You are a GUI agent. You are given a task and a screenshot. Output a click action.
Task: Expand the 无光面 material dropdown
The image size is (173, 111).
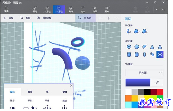point(144,73)
